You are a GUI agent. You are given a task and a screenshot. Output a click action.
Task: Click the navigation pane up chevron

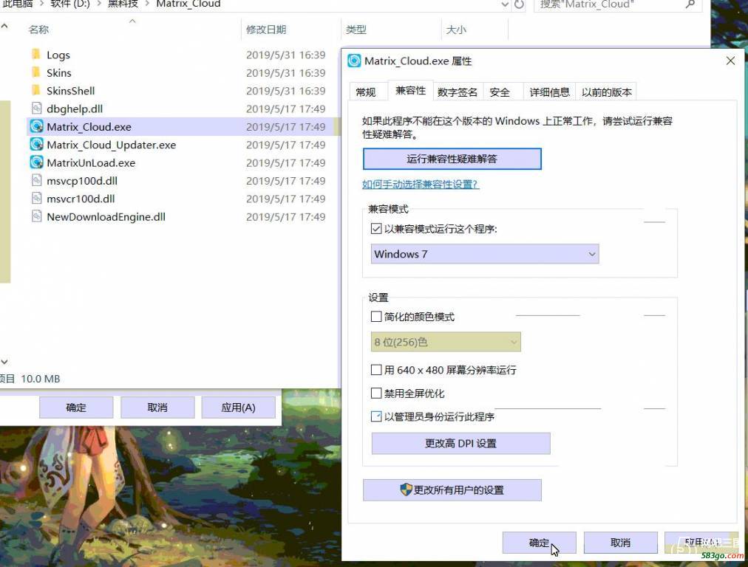4,26
